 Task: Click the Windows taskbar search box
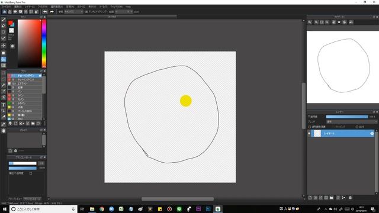click(43, 209)
